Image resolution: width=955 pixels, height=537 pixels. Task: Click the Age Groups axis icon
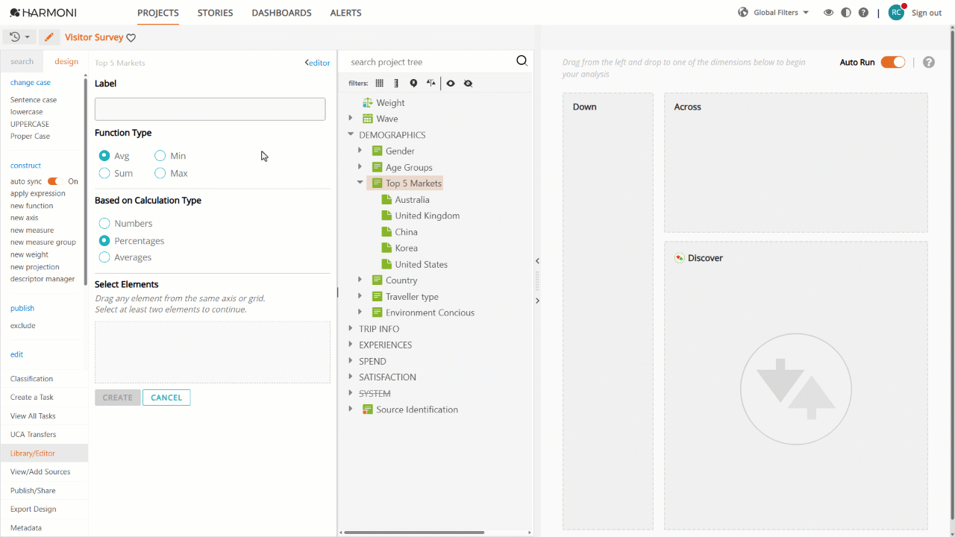pos(377,167)
